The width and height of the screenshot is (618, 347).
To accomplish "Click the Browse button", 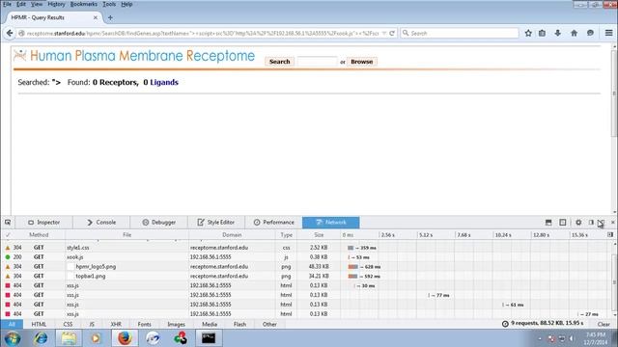I will (362, 62).
